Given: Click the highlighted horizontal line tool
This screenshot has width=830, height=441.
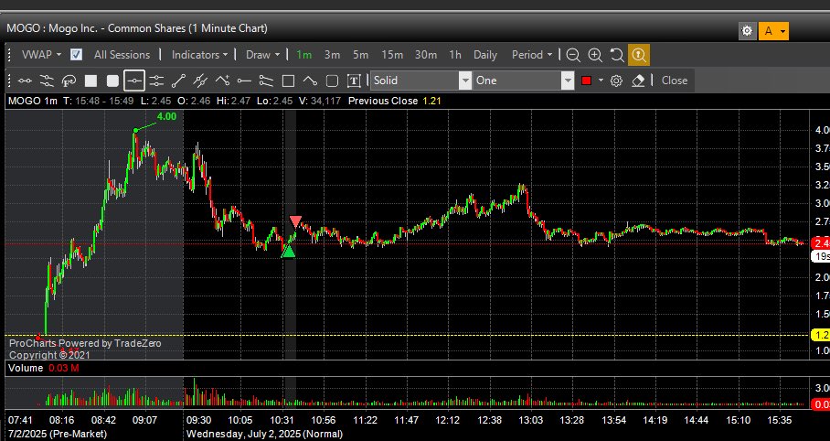Looking at the screenshot, I should pos(134,81).
